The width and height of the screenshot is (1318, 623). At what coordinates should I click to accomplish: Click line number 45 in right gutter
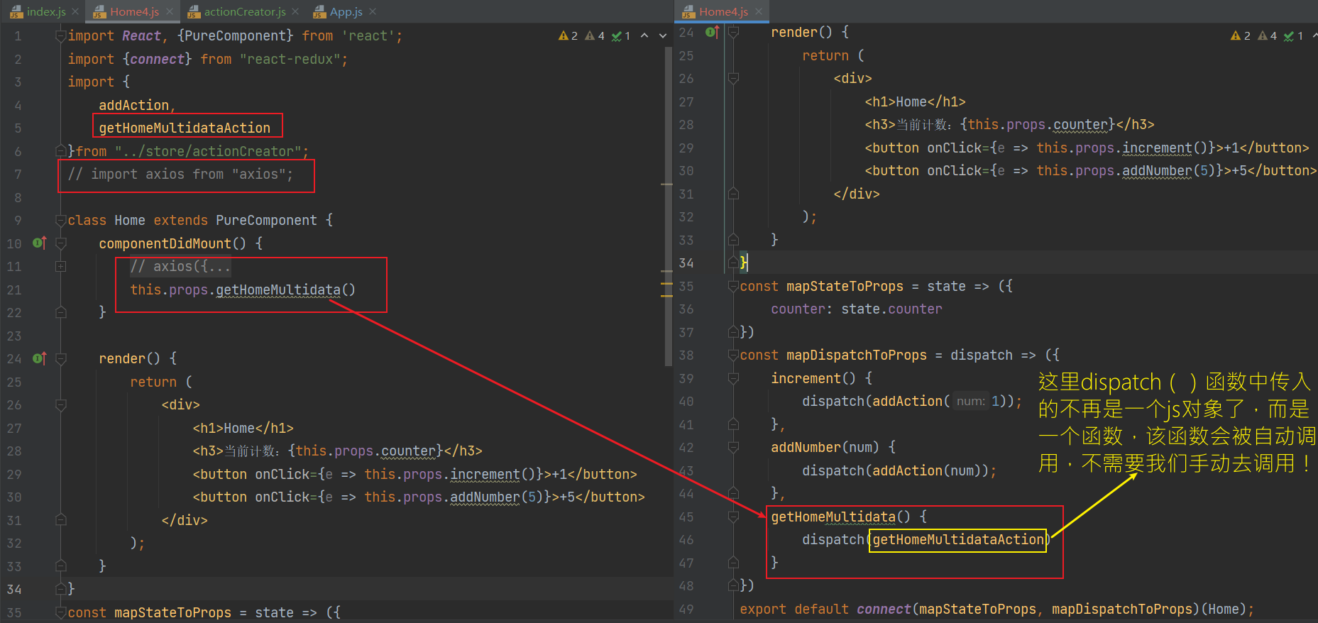pos(686,517)
